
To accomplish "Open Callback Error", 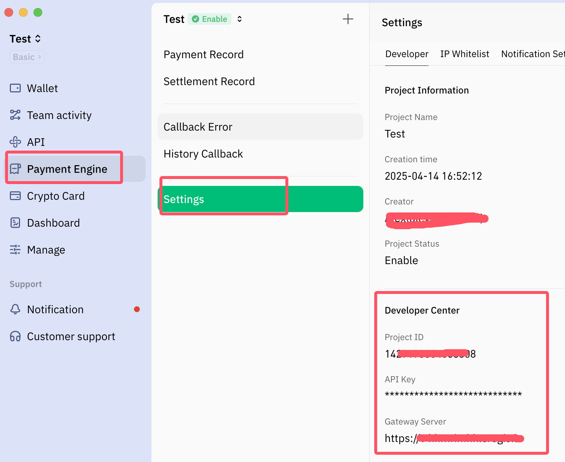I will [x=260, y=127].
